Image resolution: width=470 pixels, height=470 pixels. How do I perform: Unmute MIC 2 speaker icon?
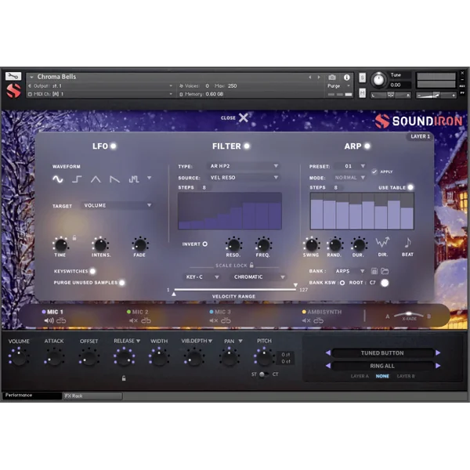point(133,320)
